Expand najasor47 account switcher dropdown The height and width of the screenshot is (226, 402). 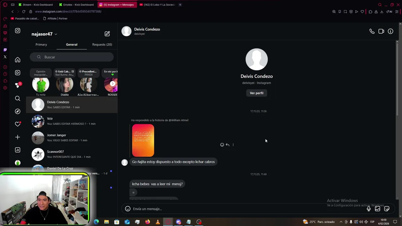[56, 34]
